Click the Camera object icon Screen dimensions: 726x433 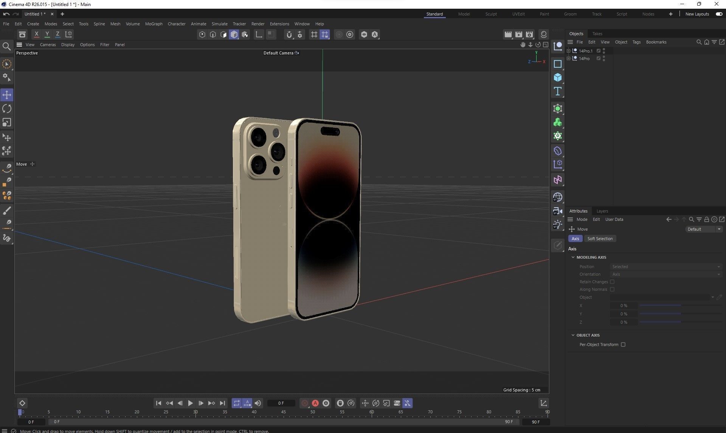tap(557, 211)
